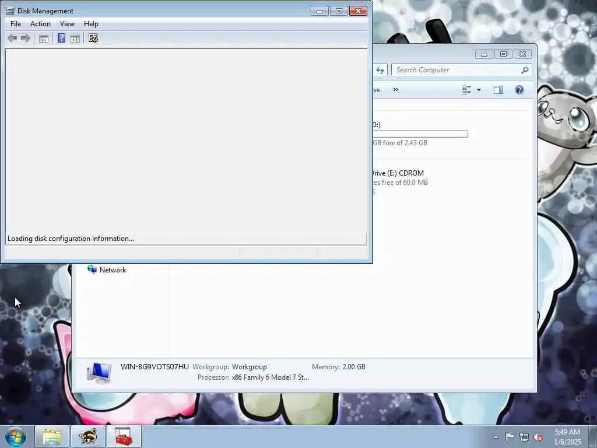Image resolution: width=597 pixels, height=448 pixels.
Task: Open the Windows Start button
Action: tap(16, 436)
